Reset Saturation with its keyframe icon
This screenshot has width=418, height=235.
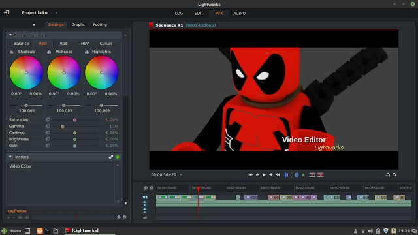(48, 120)
